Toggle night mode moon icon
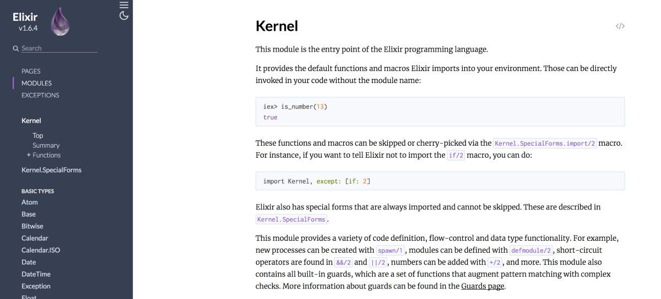Screen dimensions: 661x299 point(124,16)
